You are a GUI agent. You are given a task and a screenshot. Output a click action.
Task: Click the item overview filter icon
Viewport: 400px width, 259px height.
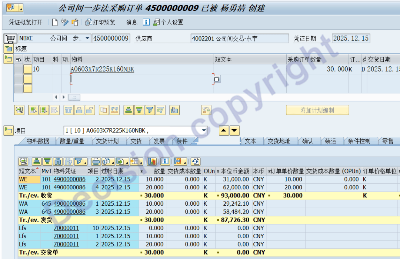point(150,110)
